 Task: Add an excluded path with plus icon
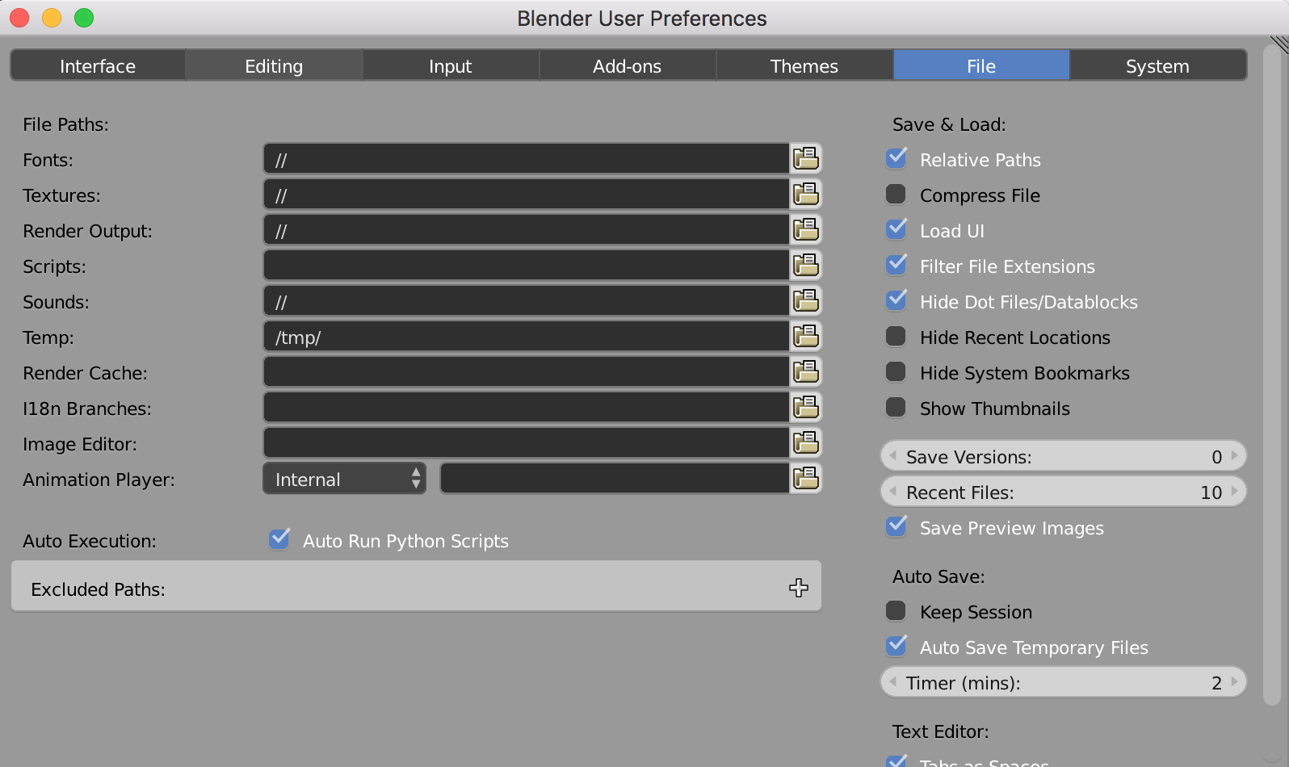coord(799,588)
